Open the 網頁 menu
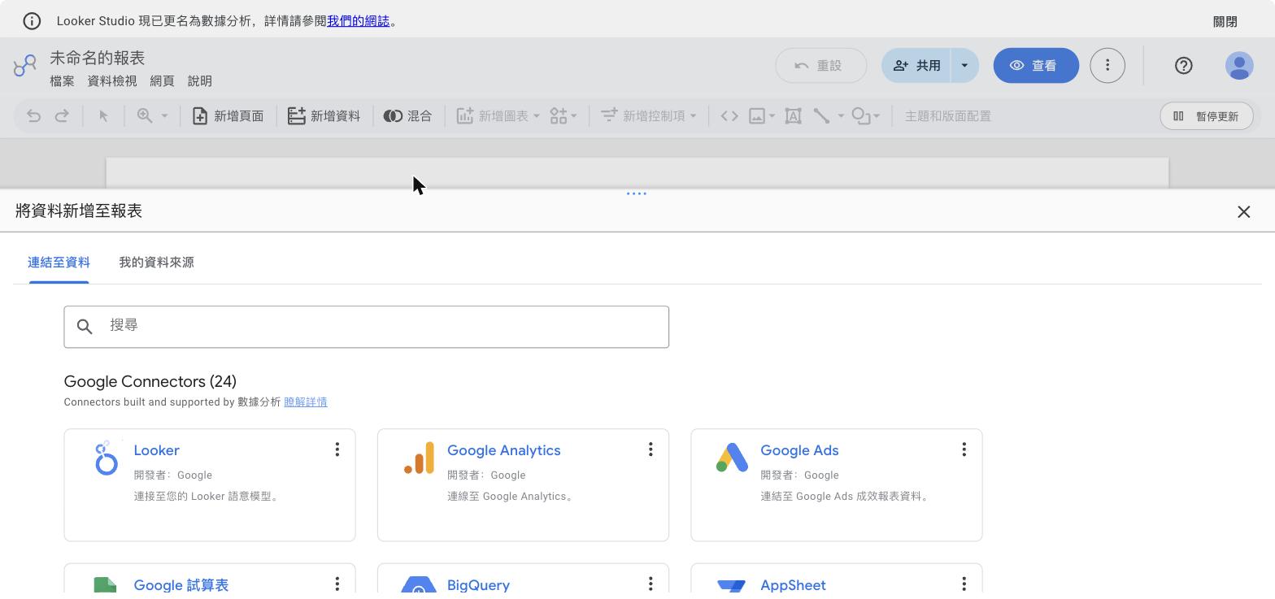1275x599 pixels. [162, 81]
